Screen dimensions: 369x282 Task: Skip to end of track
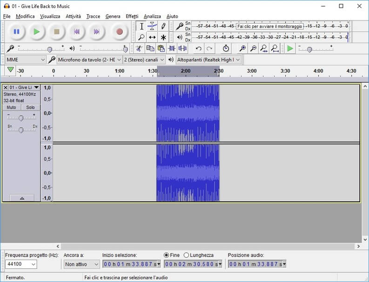(x=96, y=32)
